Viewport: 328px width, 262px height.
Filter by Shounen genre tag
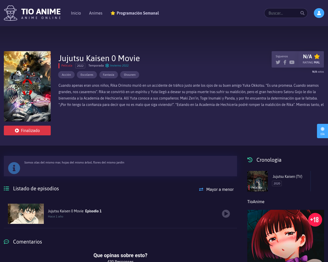(x=130, y=75)
